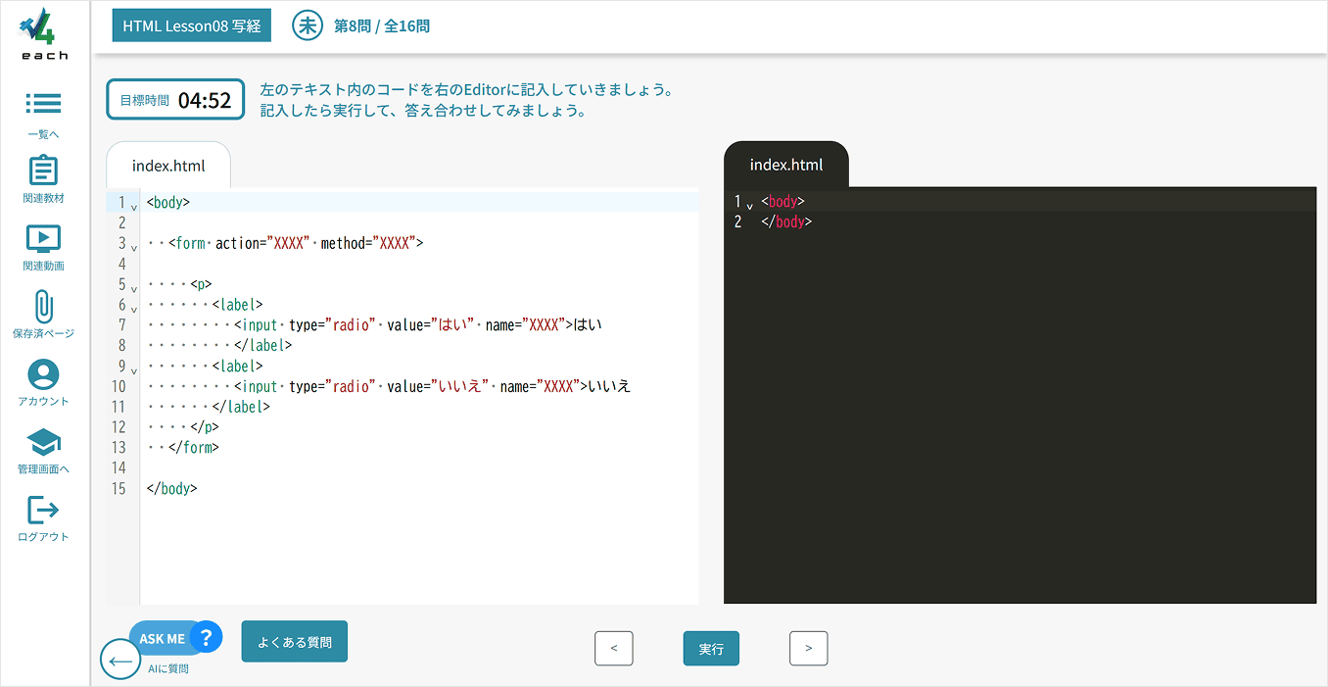Viewport: 1328px width, 687px height.
Task: Go to previous question with < button
Action: [x=614, y=649]
